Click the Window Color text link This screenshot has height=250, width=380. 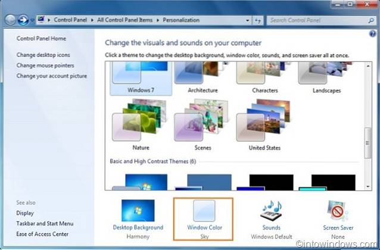click(x=204, y=227)
